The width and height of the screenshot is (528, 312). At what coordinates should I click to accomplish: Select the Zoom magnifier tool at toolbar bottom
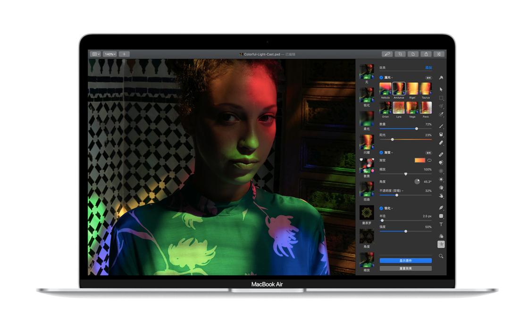[x=440, y=256]
